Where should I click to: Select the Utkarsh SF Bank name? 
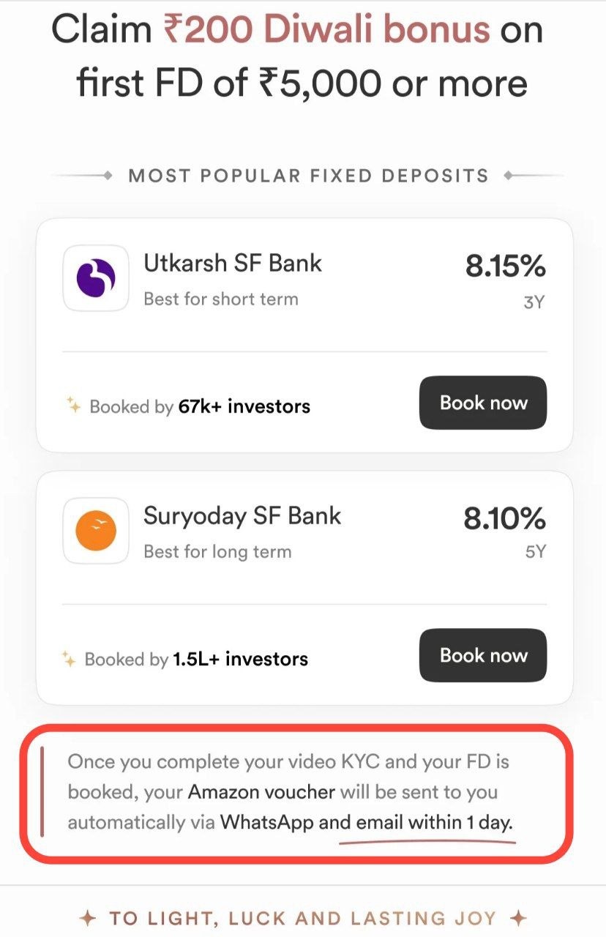[233, 263]
